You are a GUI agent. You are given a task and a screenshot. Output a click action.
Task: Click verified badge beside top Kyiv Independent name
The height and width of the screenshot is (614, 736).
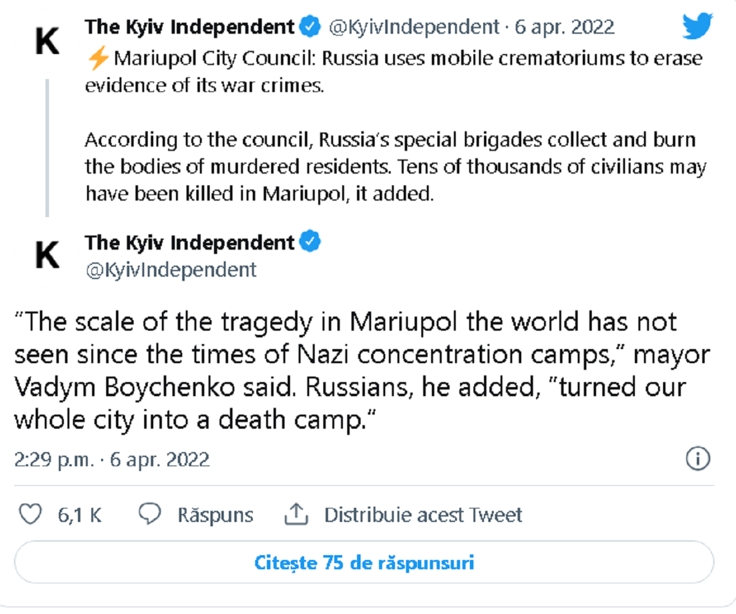click(310, 27)
